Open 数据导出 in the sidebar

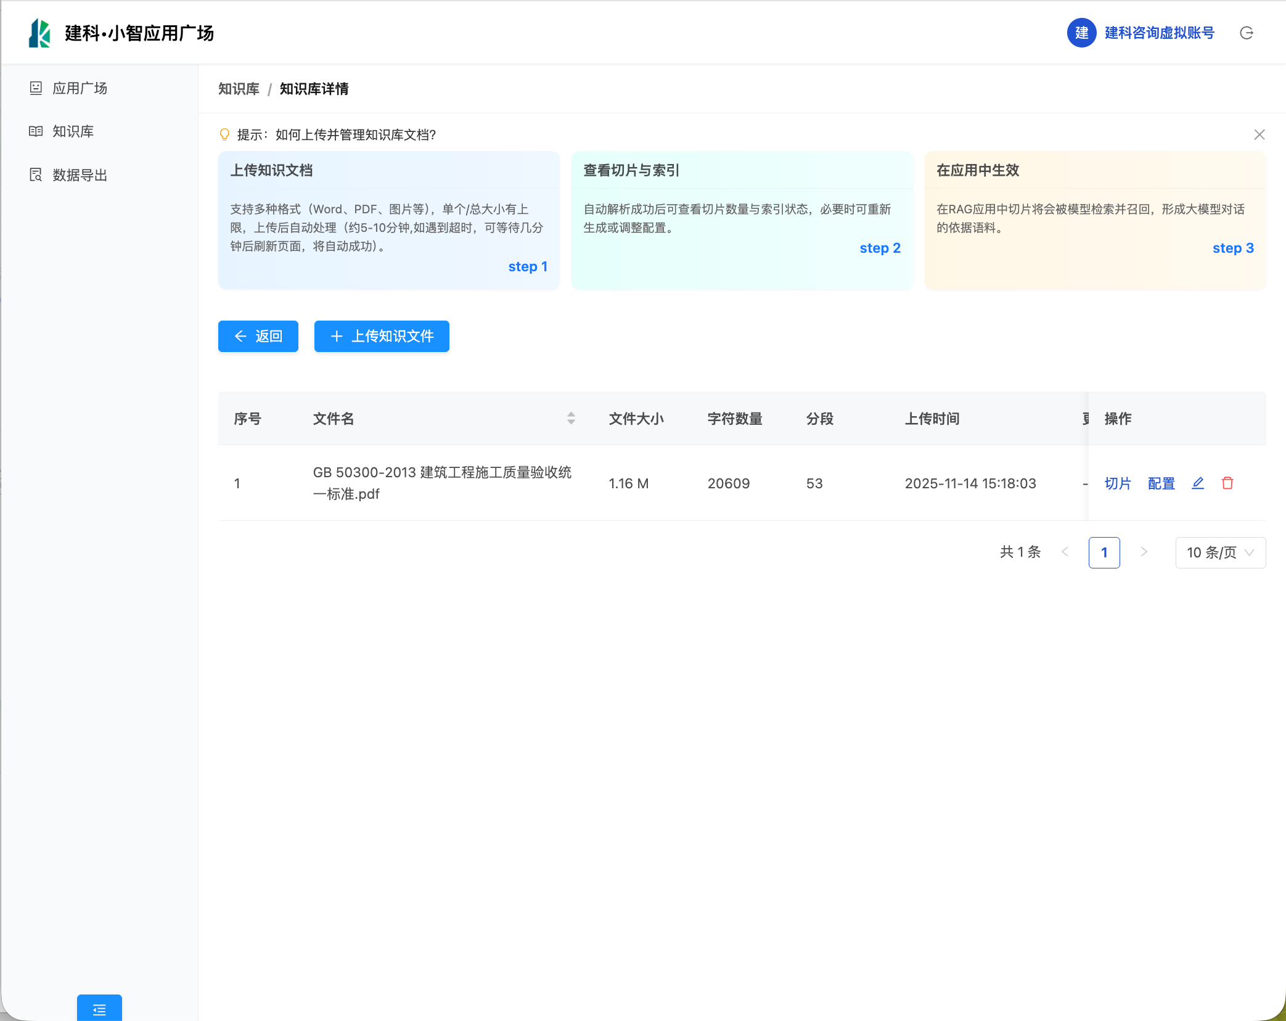pos(80,175)
